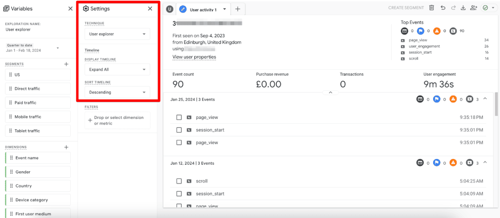
Task: Click the undo arrow icon
Action: (x=443, y=8)
